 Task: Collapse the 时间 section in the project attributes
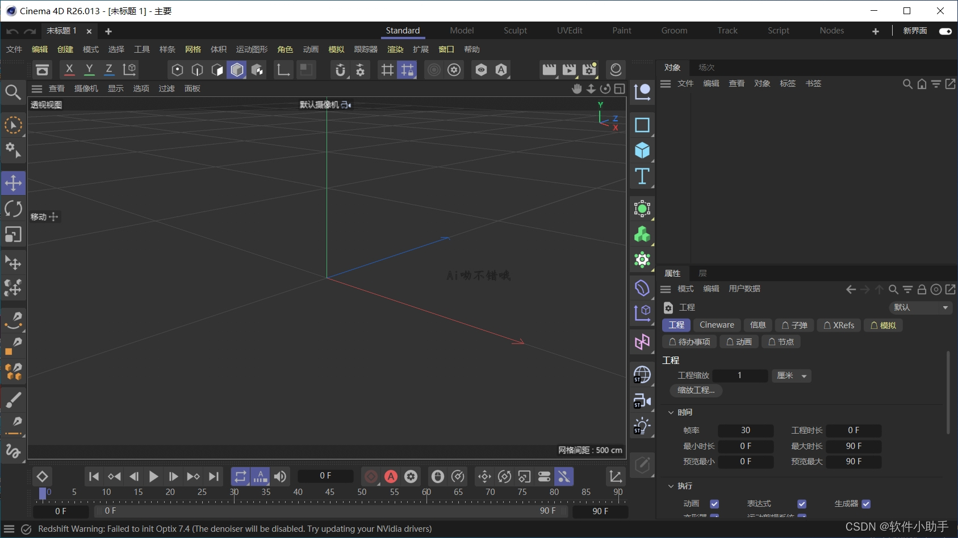(671, 412)
